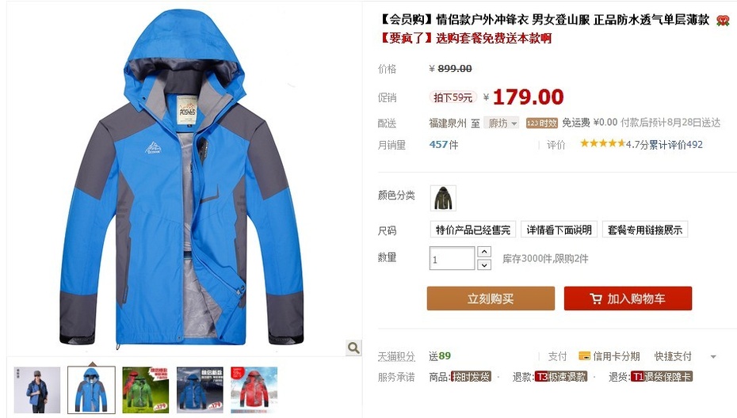Click the 123时效 delivery badge
Screen dimensions: 737x418
[x=541, y=123]
